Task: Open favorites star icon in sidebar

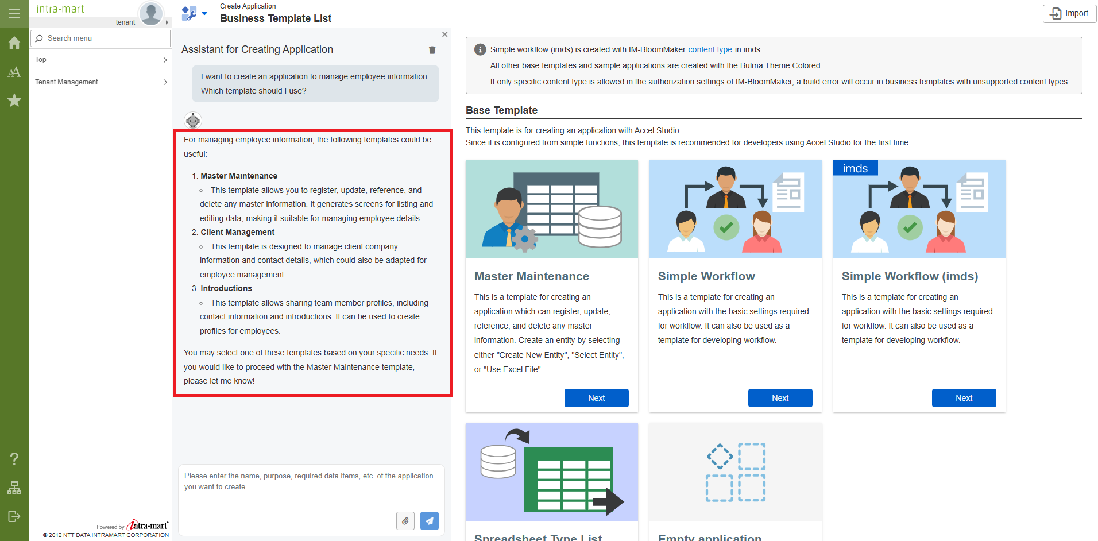Action: 14,101
